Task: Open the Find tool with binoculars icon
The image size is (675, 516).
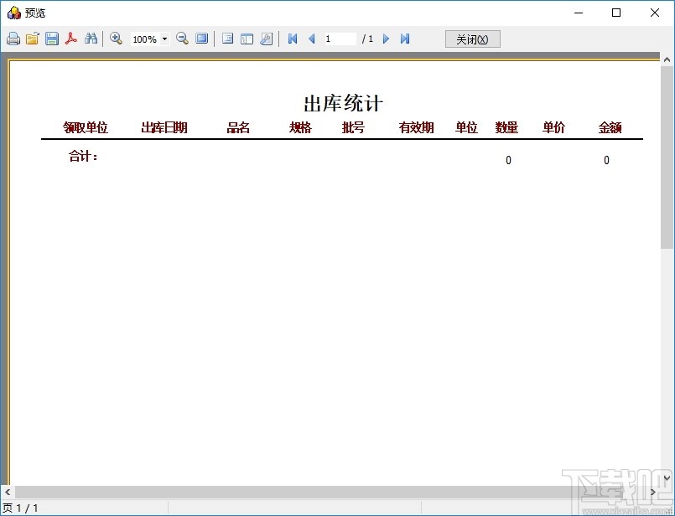Action: 91,39
